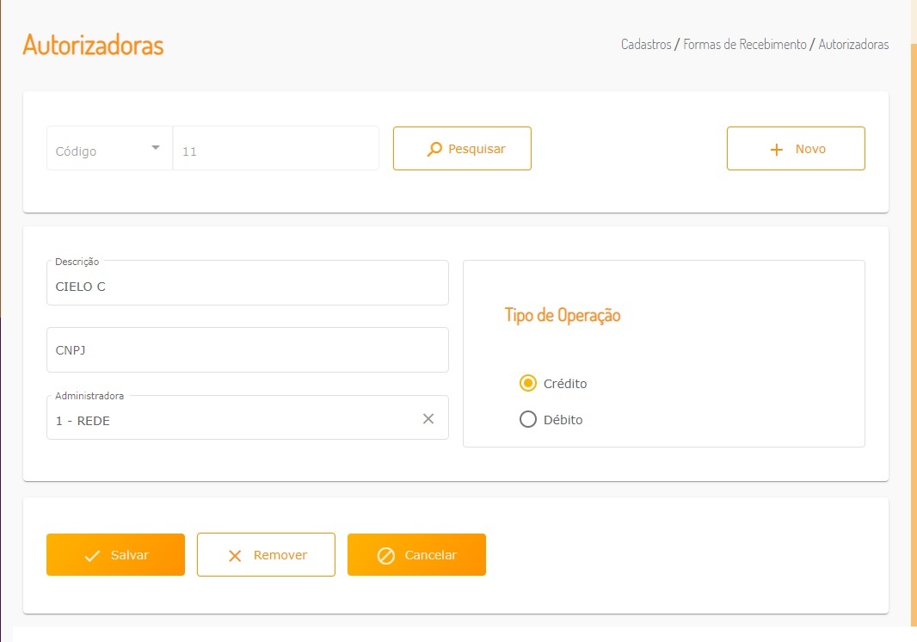The image size is (917, 642).
Task: Click the circle-slash icon on Cancelar
Action: (x=386, y=556)
